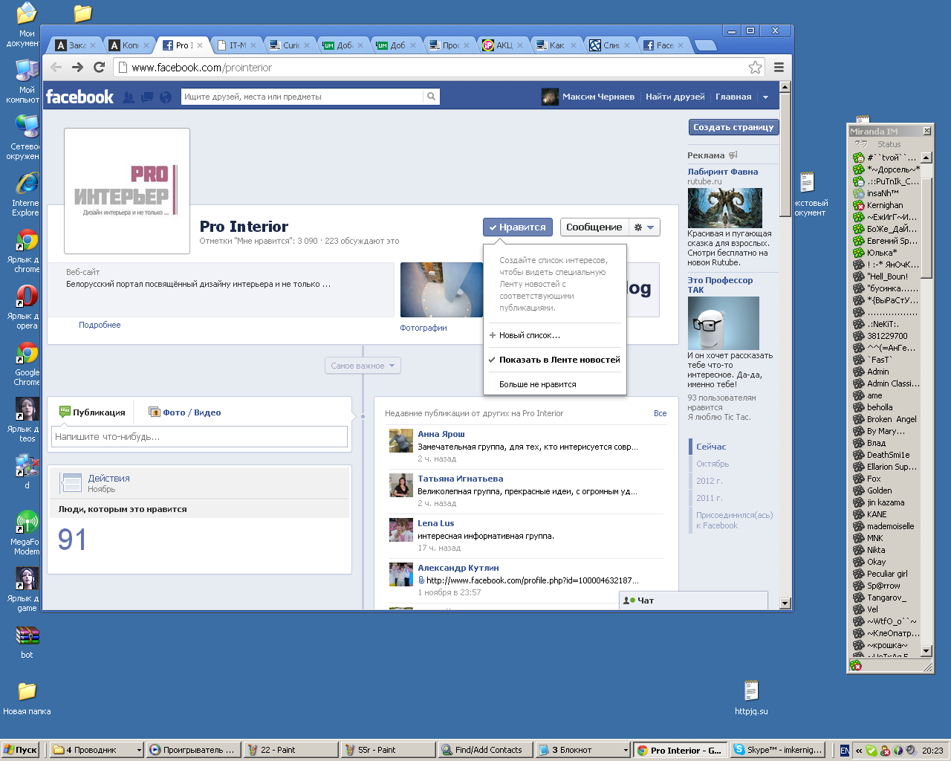
Task: Expand the Самое важное dropdown
Action: point(363,366)
